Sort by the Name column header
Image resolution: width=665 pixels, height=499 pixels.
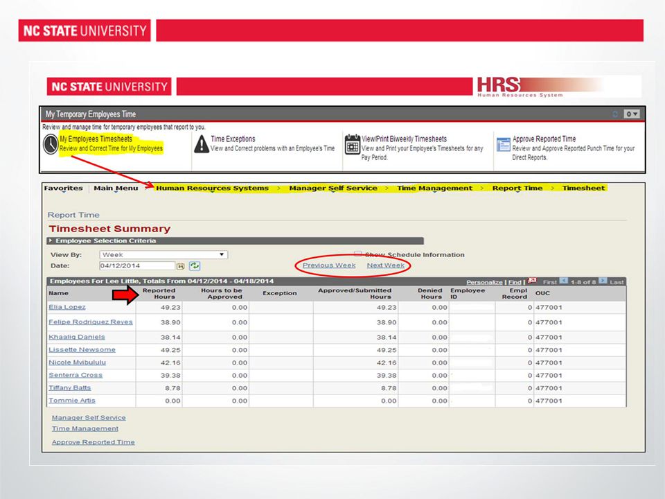point(58,293)
